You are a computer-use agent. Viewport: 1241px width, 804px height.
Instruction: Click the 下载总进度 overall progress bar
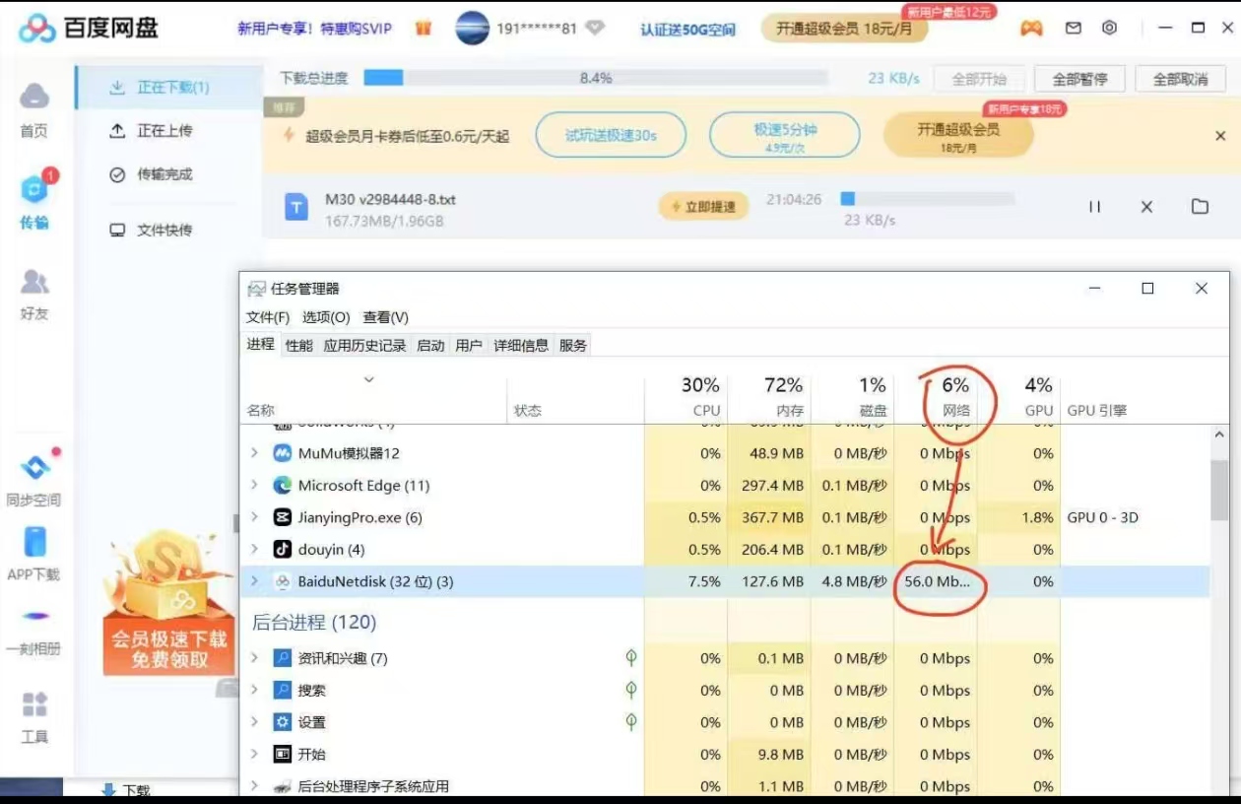tap(596, 78)
